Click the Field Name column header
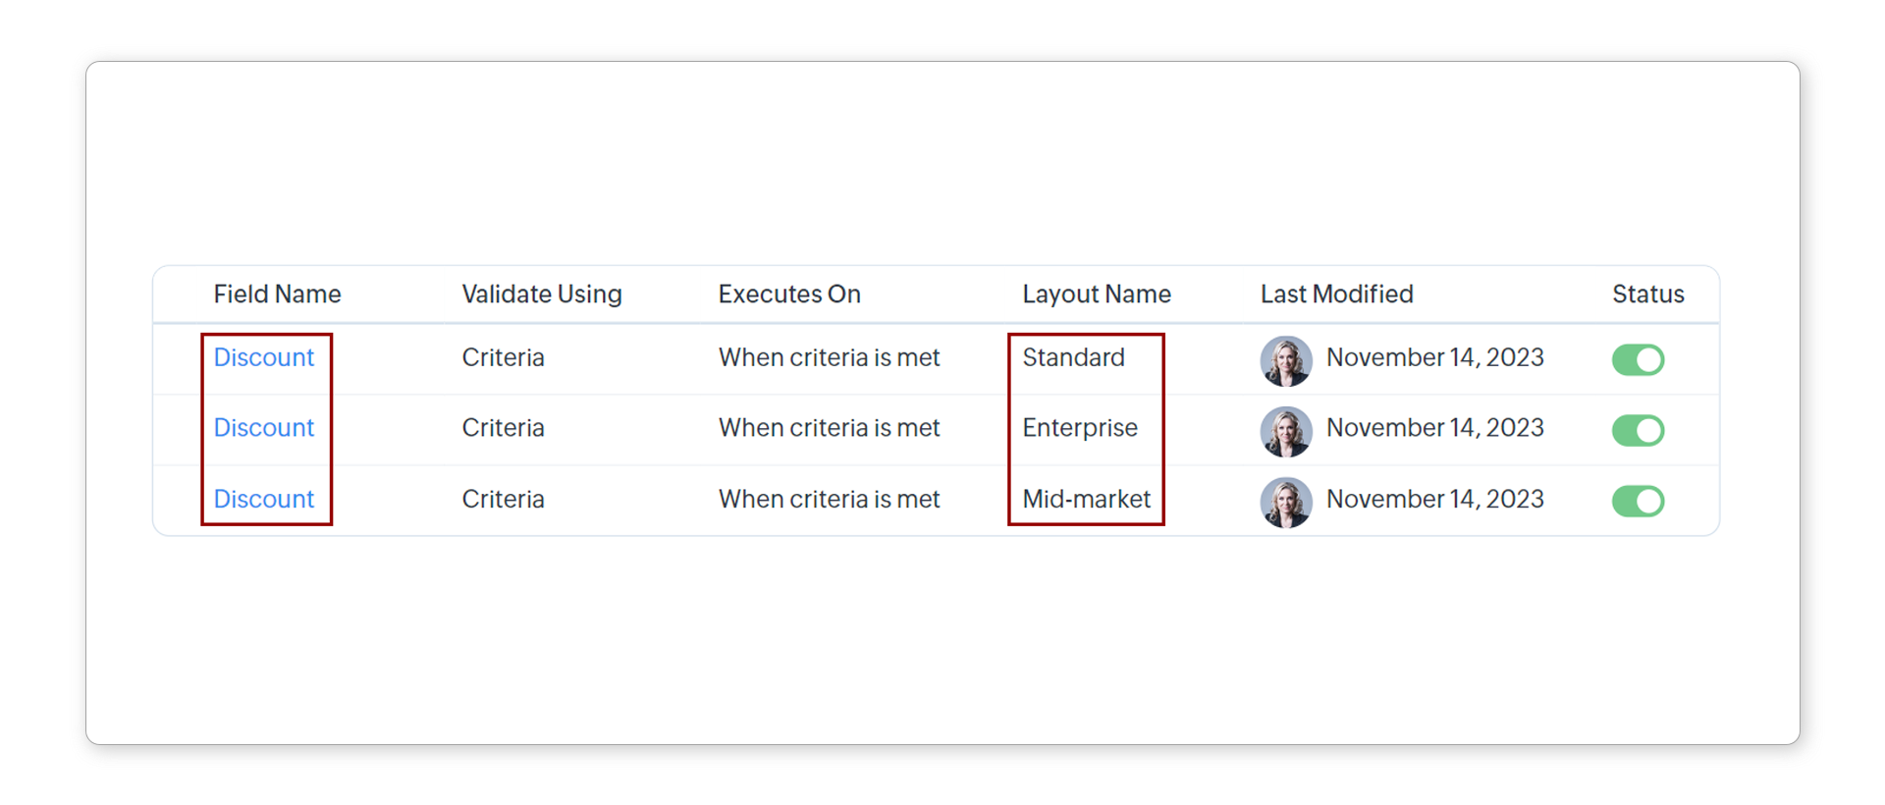The height and width of the screenshot is (805, 1885). coord(277,295)
